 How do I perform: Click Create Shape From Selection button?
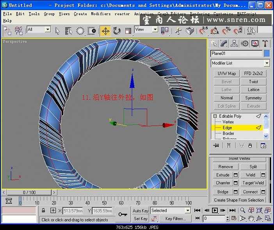239,200
